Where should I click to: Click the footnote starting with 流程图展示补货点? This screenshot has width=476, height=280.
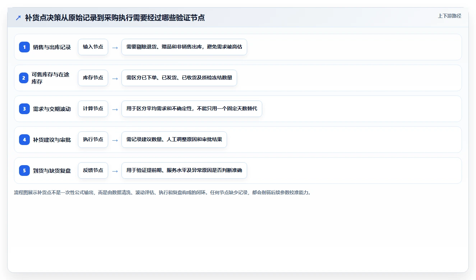(x=162, y=192)
